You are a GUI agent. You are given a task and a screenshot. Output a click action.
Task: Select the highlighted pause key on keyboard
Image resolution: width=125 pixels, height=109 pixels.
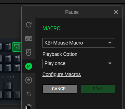[17, 47]
